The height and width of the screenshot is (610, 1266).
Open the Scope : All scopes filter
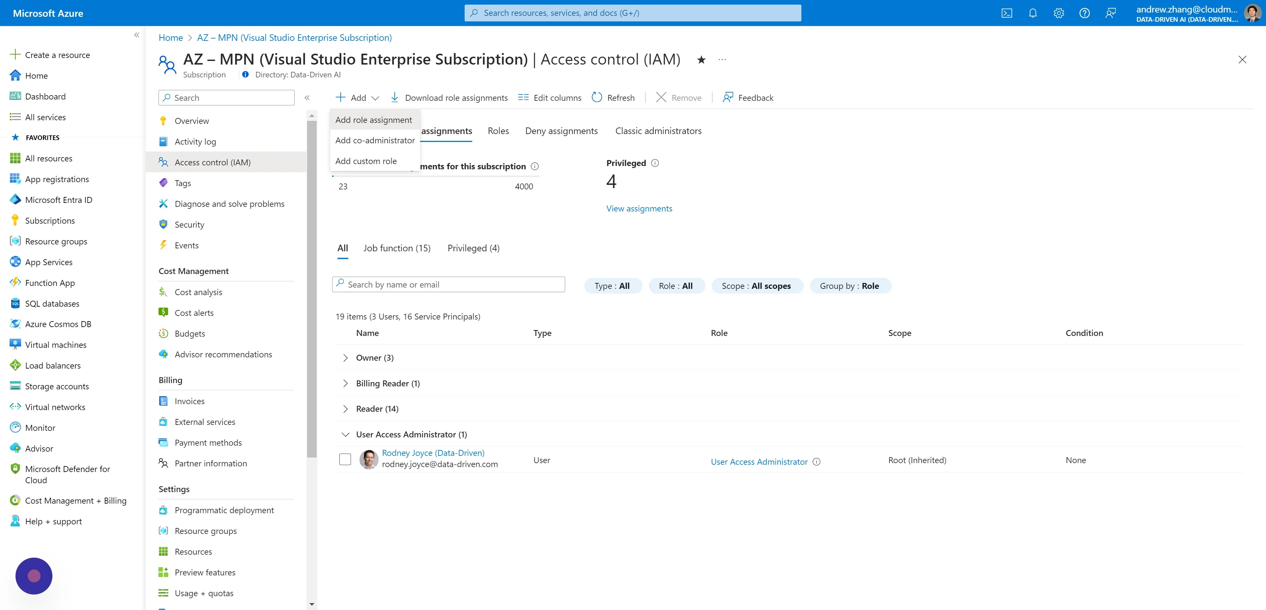pyautogui.click(x=757, y=286)
